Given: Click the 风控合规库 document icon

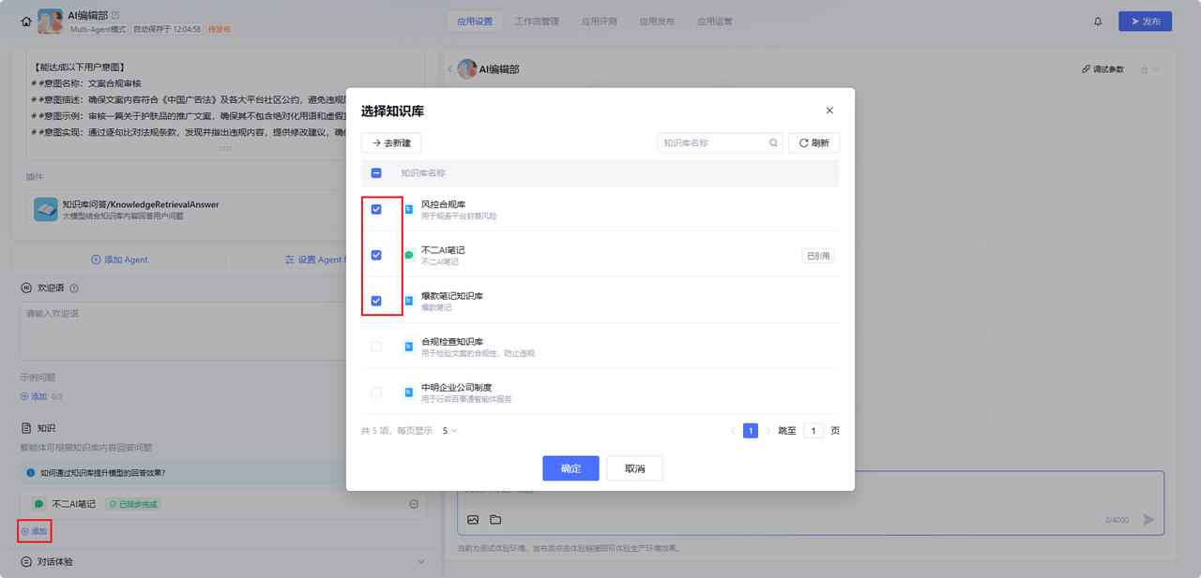Looking at the screenshot, I should point(408,209).
